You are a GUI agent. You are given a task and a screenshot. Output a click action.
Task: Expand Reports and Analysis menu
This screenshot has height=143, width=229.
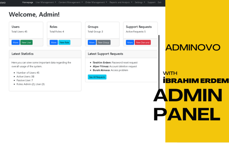(121, 2)
